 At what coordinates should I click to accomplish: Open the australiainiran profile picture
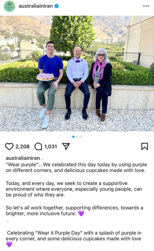pyautogui.click(x=9, y=6)
